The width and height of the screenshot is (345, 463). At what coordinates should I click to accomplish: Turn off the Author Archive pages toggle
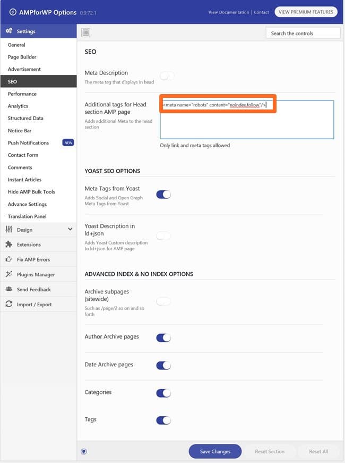163,338
